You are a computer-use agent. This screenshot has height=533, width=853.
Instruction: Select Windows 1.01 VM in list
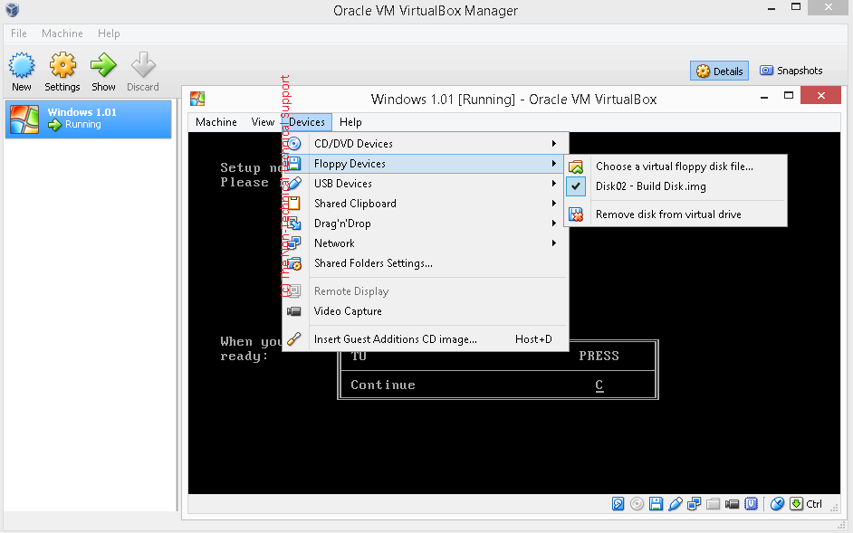click(x=88, y=119)
